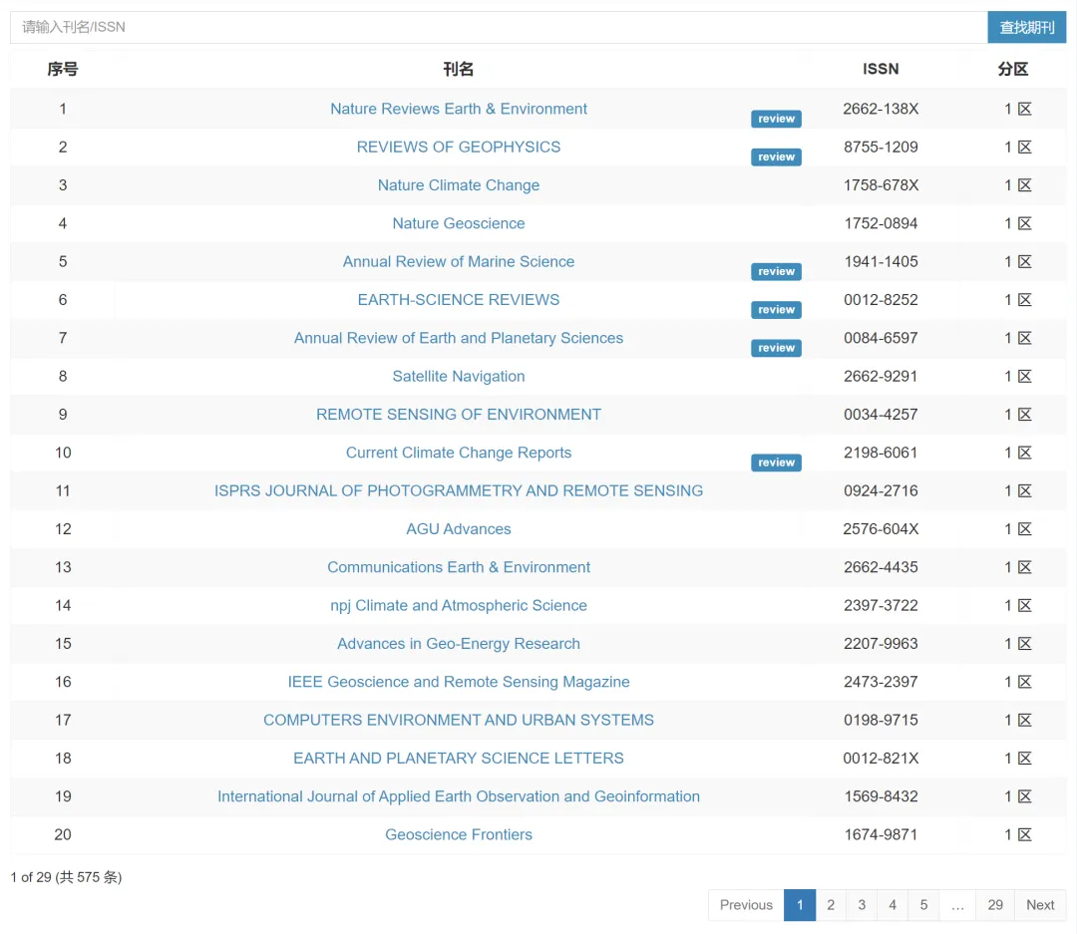Open the Nature Geoscience journal page

point(459,223)
